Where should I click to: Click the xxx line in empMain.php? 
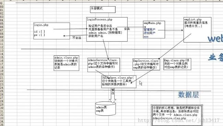click(x=146, y=37)
